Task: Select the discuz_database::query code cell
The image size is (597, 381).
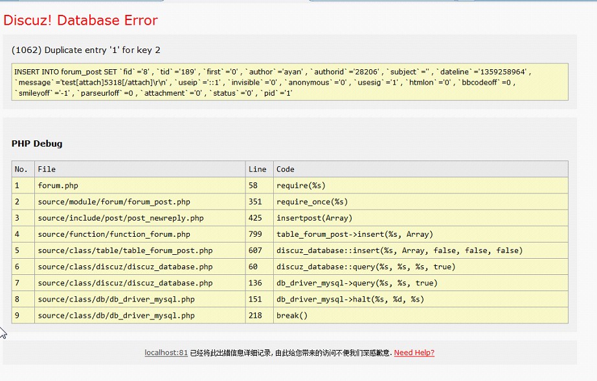Action: [x=421, y=267]
